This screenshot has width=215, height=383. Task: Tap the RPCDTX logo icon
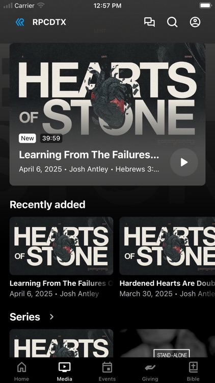[20, 22]
